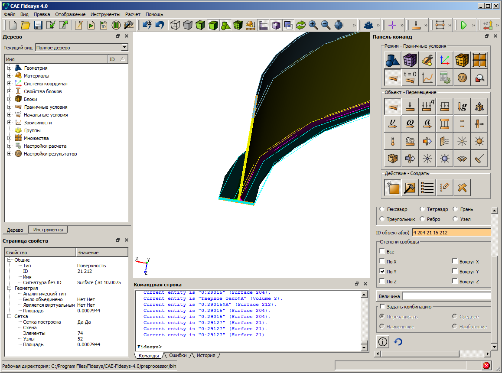502x373 pixels.
Task: Click the Open folder toolbar icon
Action: coord(25,25)
